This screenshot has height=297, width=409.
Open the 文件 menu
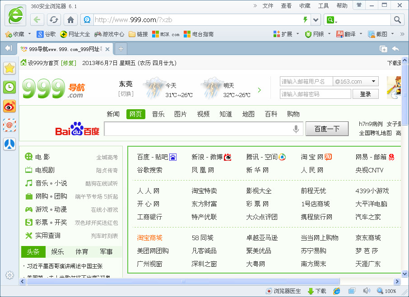[x=268, y=6]
